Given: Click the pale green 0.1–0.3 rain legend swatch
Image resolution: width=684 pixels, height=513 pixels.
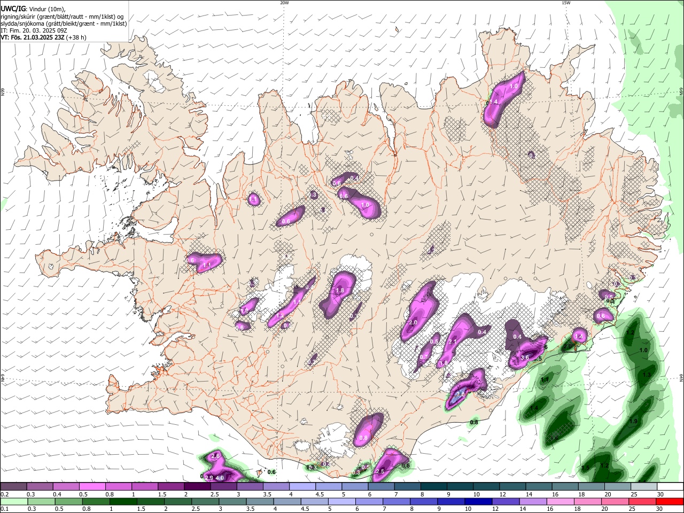Looking at the screenshot, I should (x=13, y=501).
